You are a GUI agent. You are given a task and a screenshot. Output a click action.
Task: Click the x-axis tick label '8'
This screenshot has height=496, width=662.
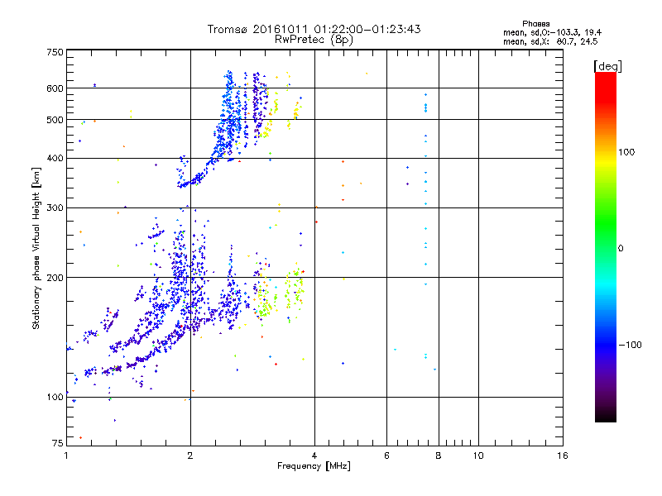pyautogui.click(x=439, y=455)
